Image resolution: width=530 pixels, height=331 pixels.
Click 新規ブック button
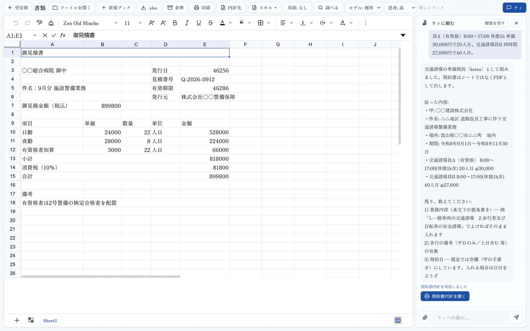pyautogui.click(x=116, y=8)
